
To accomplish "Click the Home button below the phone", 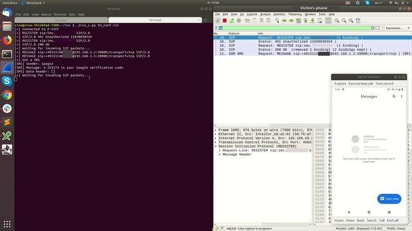I will [339, 221].
